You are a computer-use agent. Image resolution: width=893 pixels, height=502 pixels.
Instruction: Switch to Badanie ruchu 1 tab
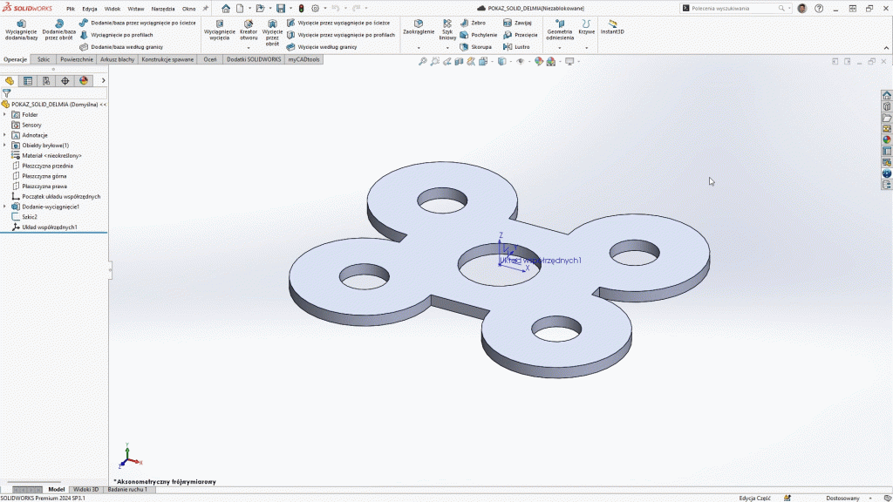(127, 490)
